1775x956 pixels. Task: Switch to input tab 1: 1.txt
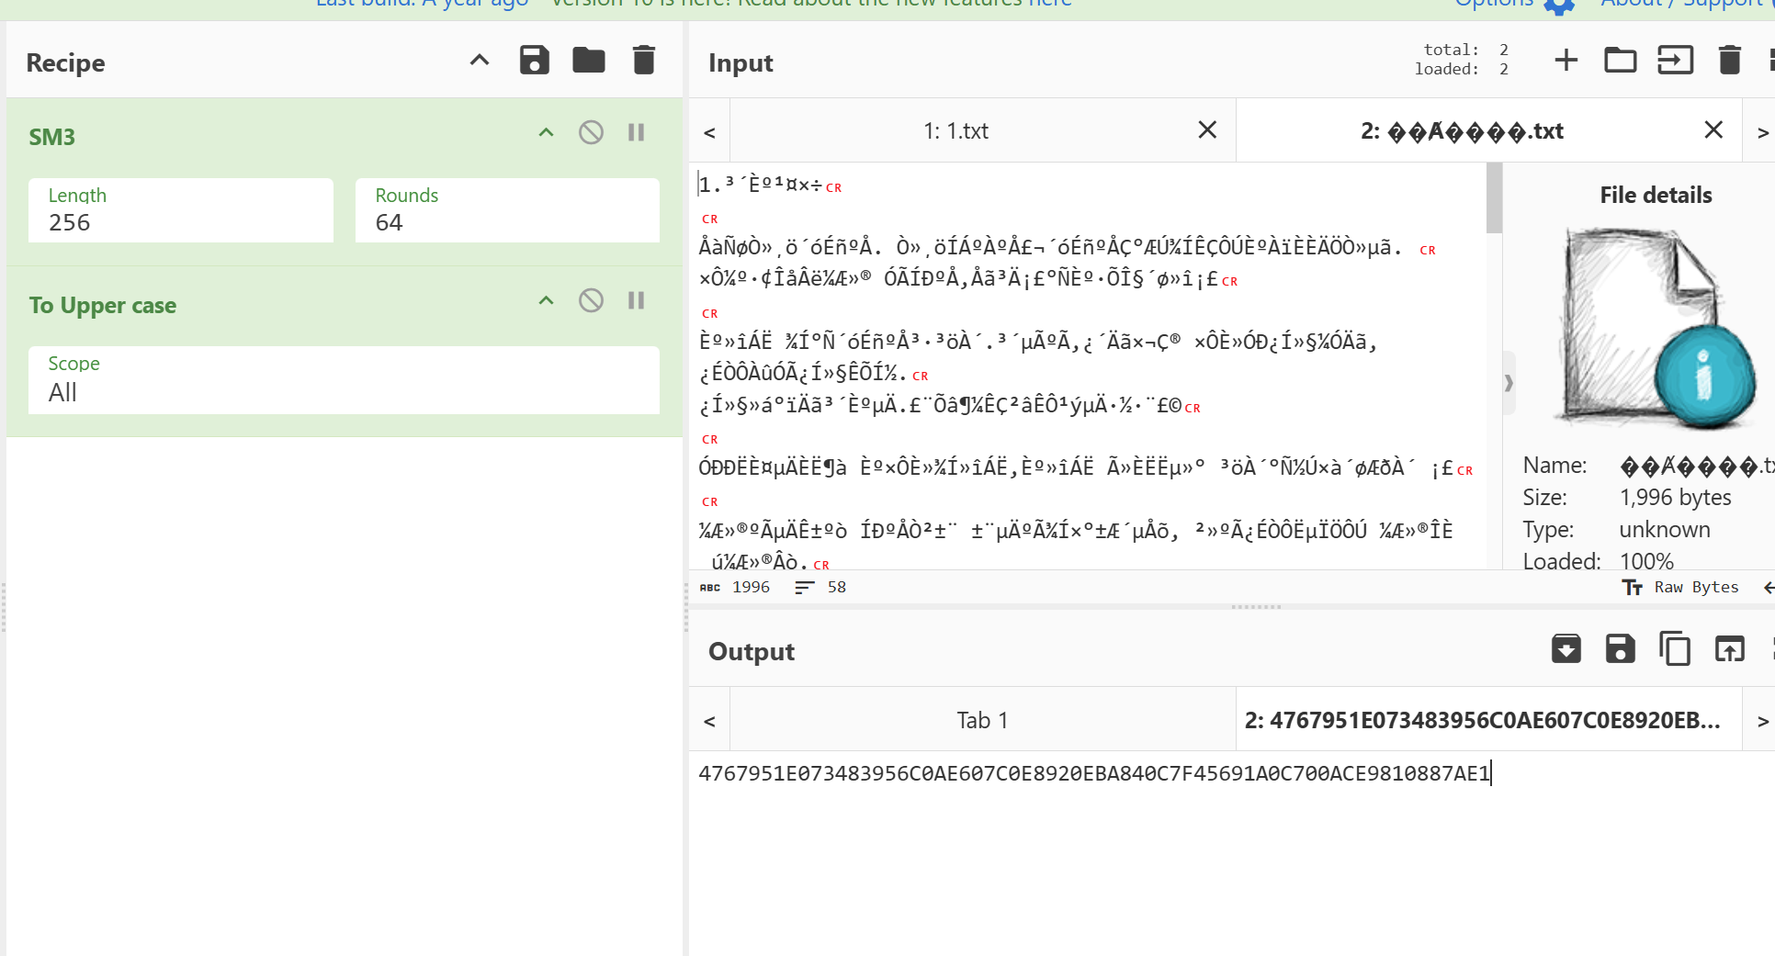pyautogui.click(x=955, y=131)
